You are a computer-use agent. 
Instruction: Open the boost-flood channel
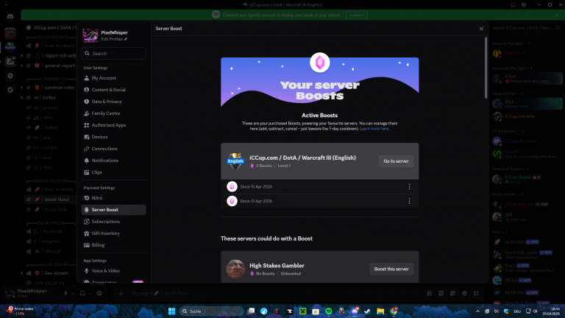pos(50,199)
